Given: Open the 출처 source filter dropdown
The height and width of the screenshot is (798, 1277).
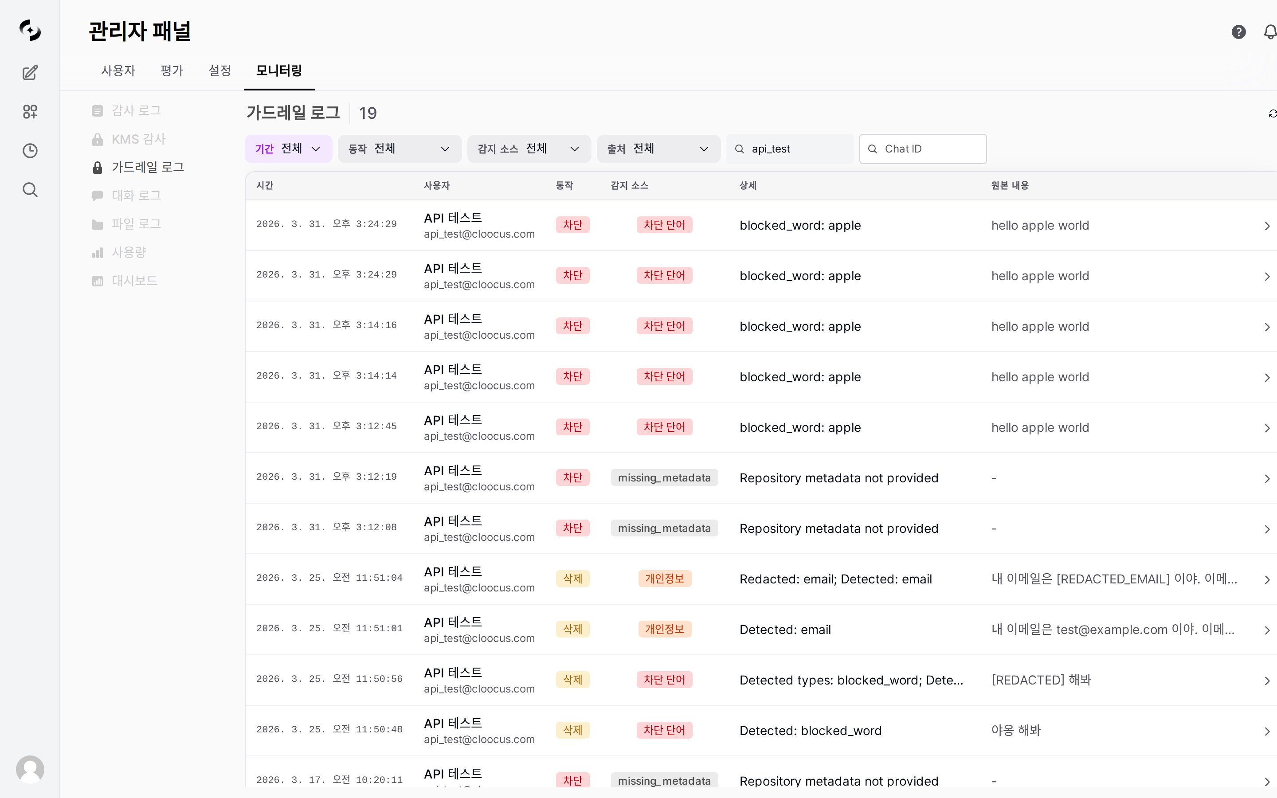Looking at the screenshot, I should (x=658, y=149).
